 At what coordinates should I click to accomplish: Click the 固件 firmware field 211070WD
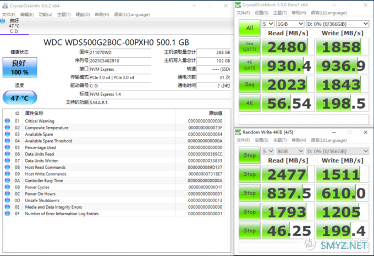coord(120,52)
